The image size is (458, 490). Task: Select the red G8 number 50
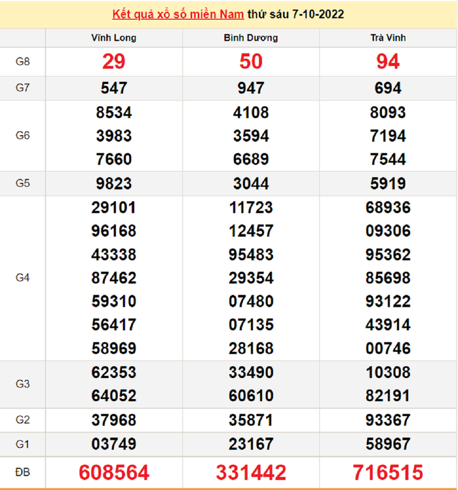(251, 62)
